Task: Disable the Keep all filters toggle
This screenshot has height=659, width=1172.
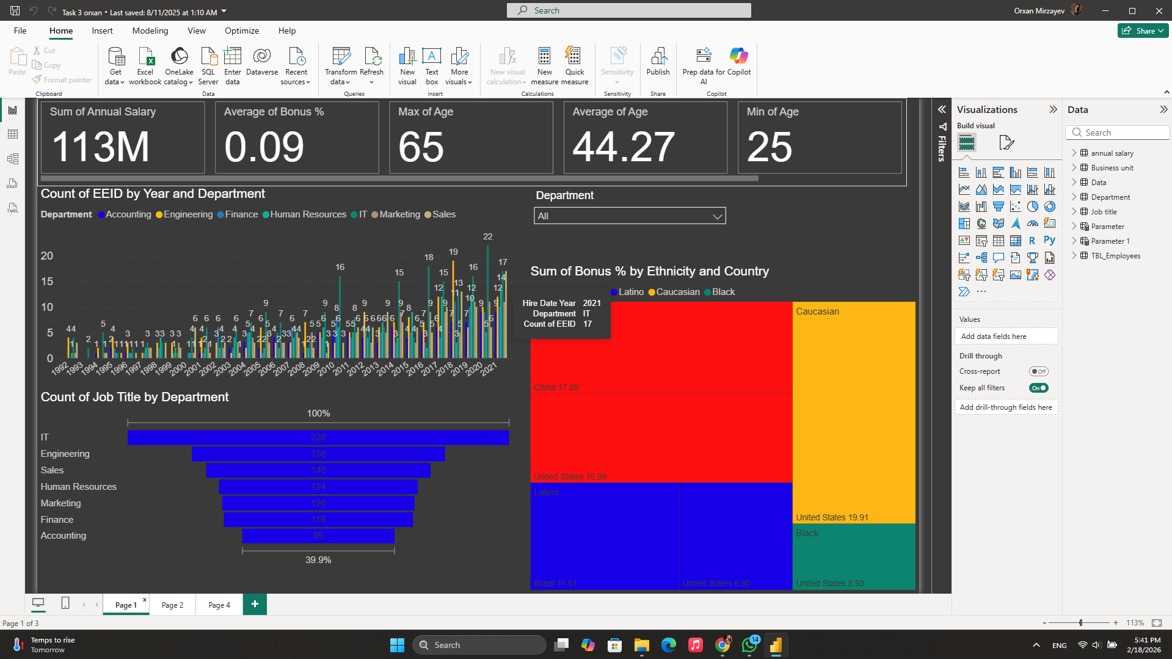Action: [1038, 388]
